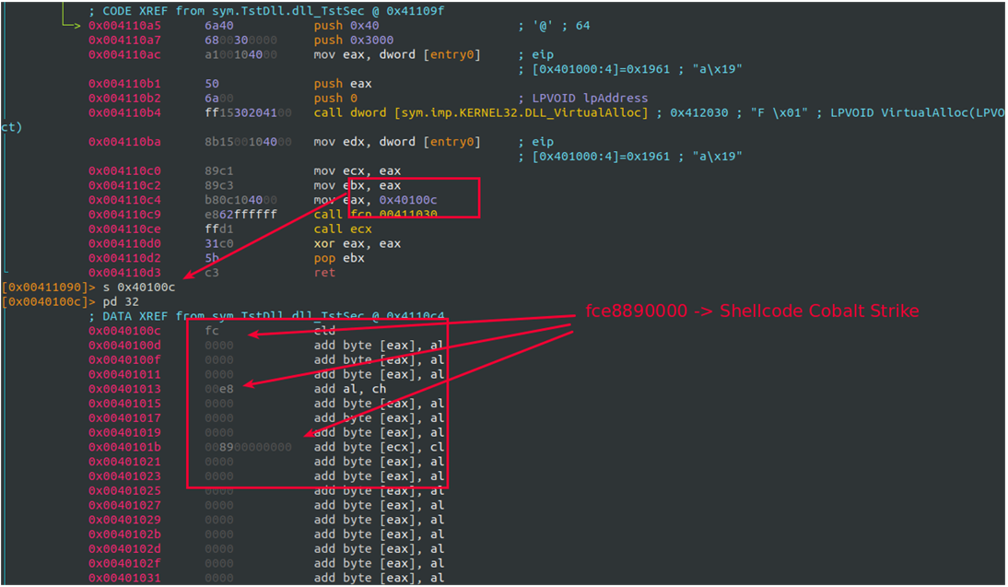Click the LPVOID lpAddress comment

(583, 98)
